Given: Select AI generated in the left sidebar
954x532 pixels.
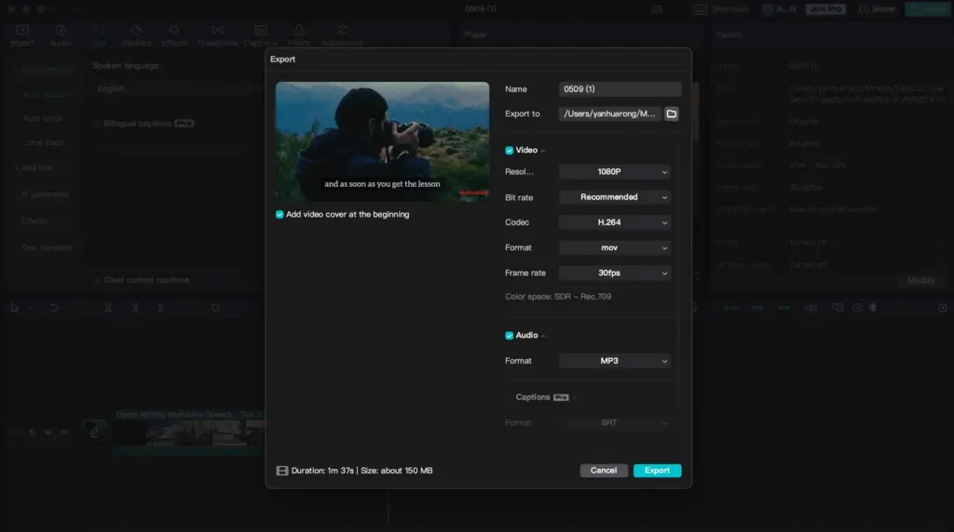Looking at the screenshot, I should [x=45, y=194].
